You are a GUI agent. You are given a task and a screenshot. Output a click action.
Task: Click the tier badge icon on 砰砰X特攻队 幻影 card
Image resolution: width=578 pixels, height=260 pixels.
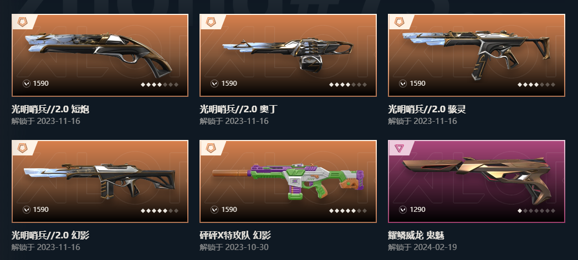point(211,148)
